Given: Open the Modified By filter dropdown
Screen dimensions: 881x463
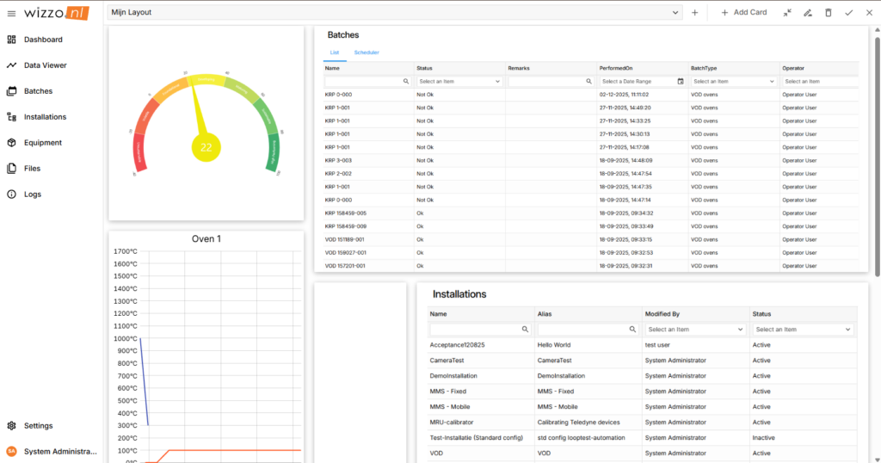Looking at the screenshot, I should coord(695,330).
